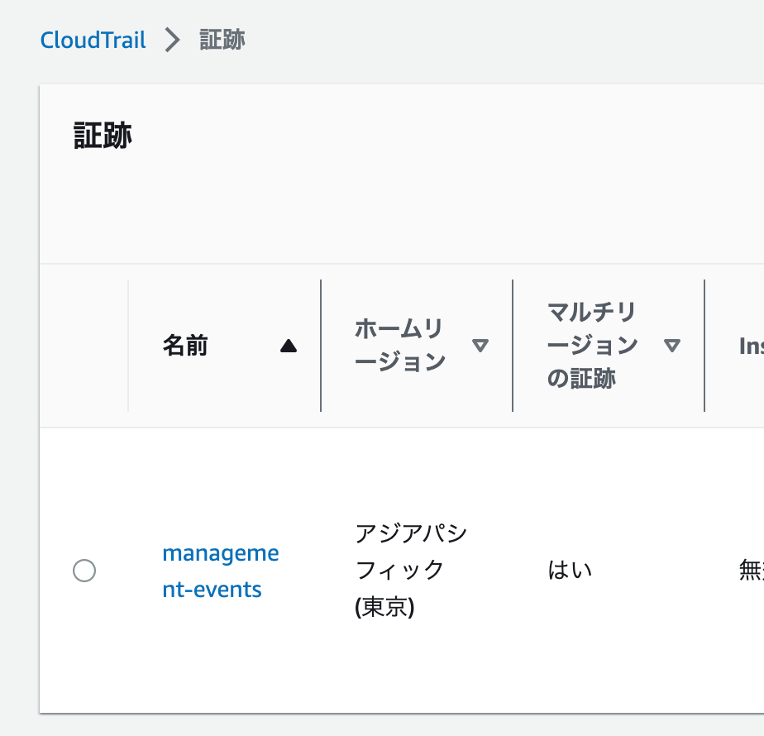Click the 証跡 breadcrumb text
Image resolution: width=764 pixels, height=736 pixels.
[222, 40]
